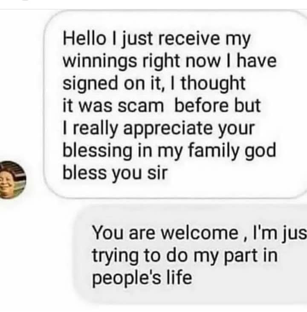Click the word 'Hello' at message start
The image size is (307, 312).
pyautogui.click(x=84, y=38)
